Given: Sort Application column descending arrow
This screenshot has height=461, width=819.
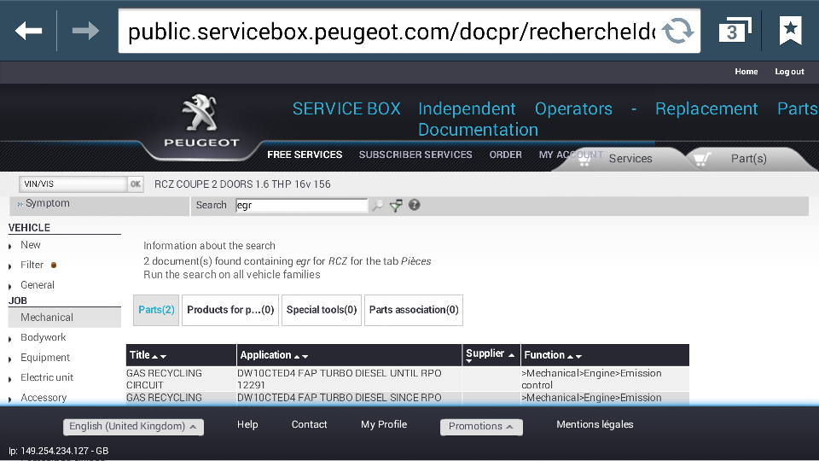Looking at the screenshot, I should pyautogui.click(x=305, y=357).
